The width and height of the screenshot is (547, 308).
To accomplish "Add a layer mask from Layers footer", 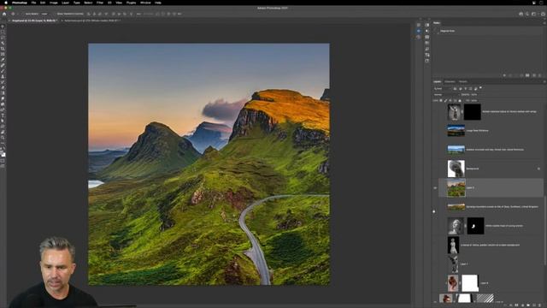I will 516,305.
